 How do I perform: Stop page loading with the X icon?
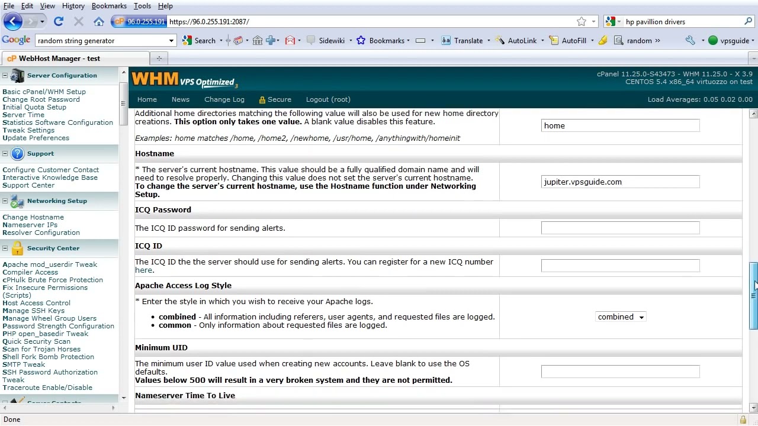pos(78,22)
